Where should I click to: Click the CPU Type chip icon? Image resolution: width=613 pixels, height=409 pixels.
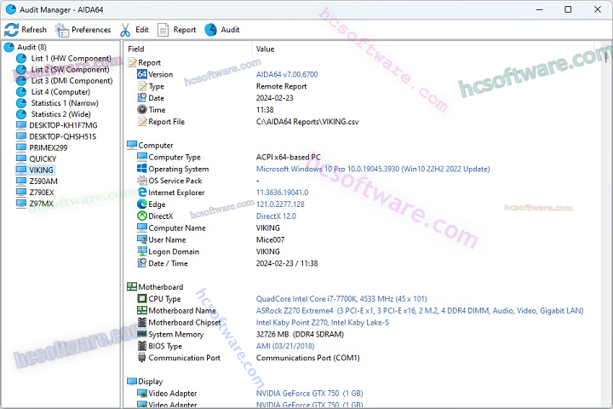pyautogui.click(x=142, y=298)
